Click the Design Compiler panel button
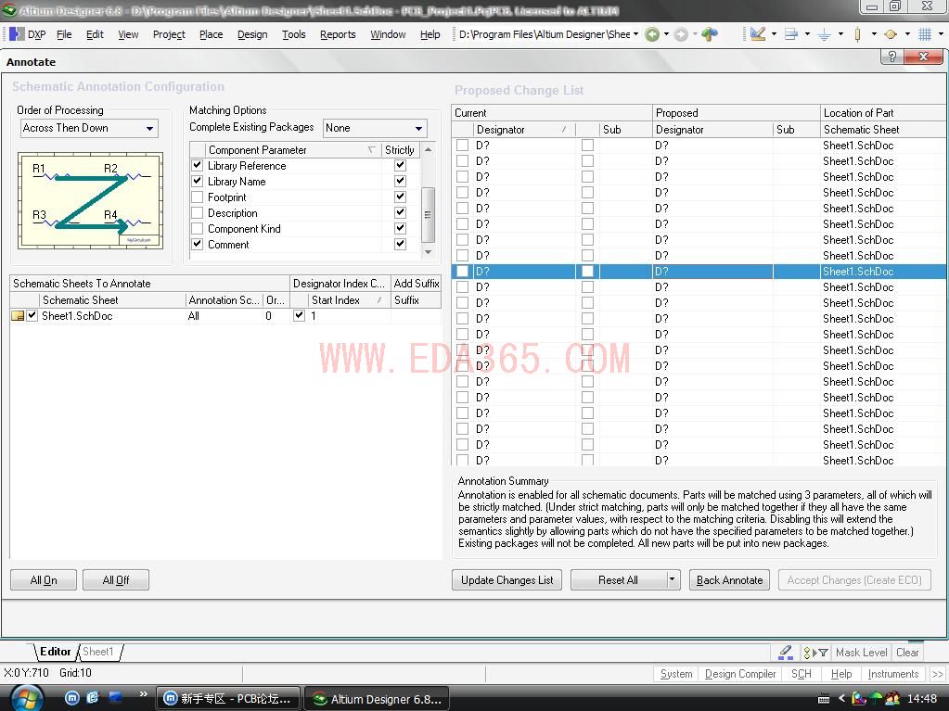949x711 pixels. (x=740, y=674)
